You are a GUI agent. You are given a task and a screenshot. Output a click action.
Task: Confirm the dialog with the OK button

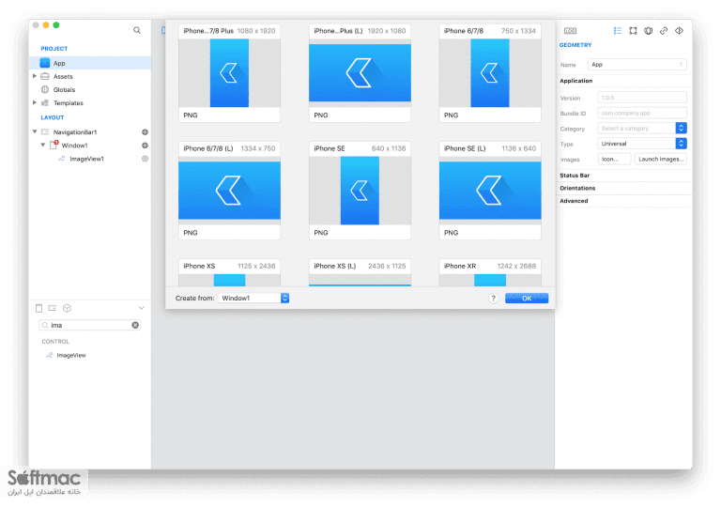pyautogui.click(x=527, y=299)
